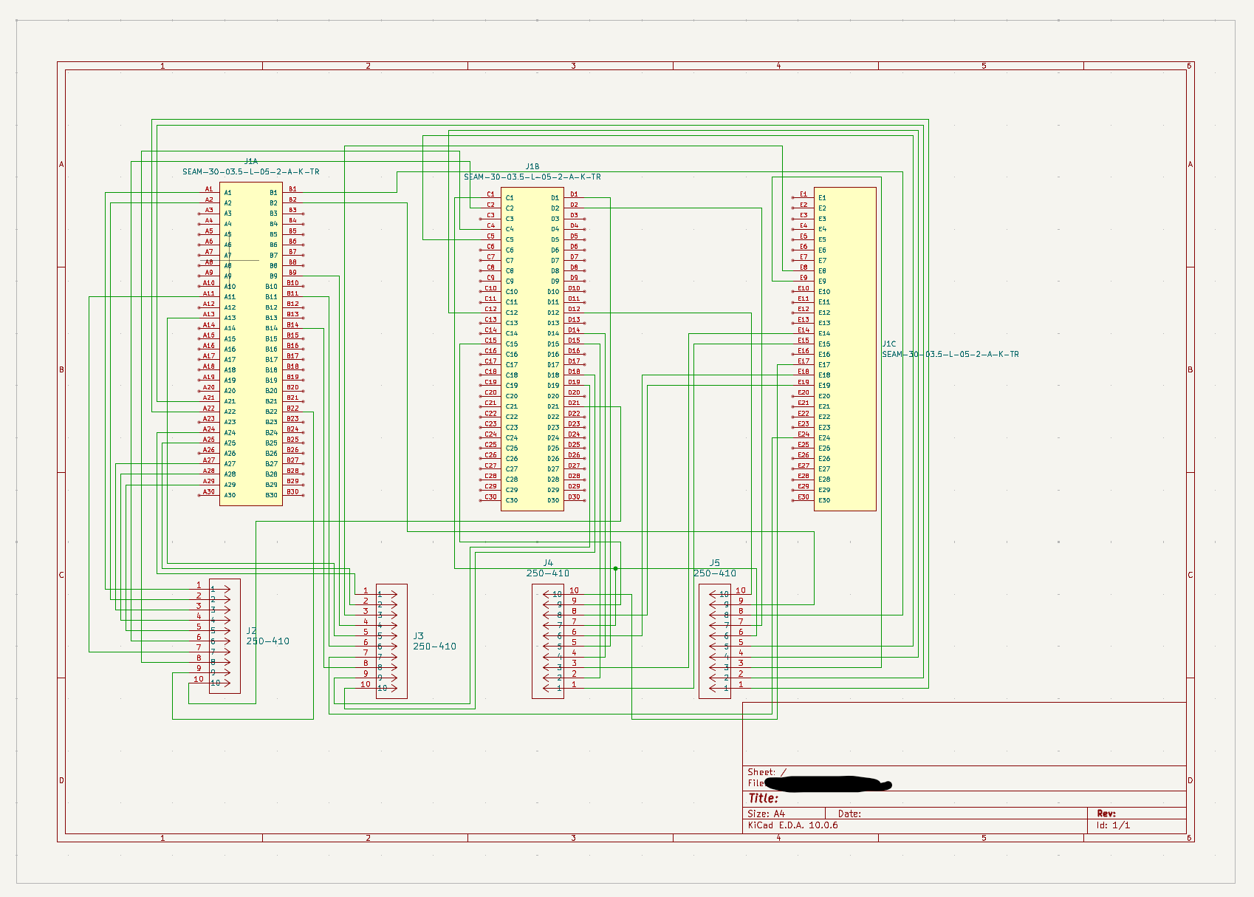The width and height of the screenshot is (1254, 897).
Task: Select the J1B reference designator label
Action: 532,167
